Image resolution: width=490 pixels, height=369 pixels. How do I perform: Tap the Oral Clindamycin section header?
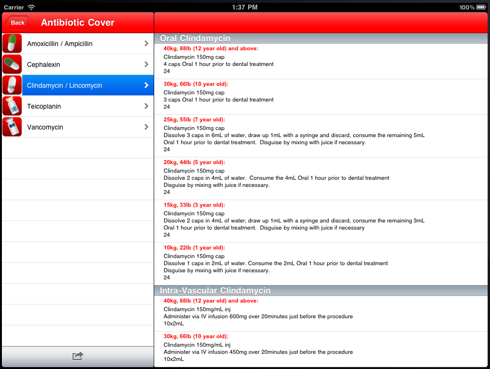coord(321,38)
